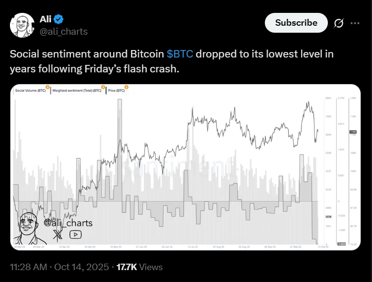
Task: Click the orange Bitcoin badge on Social Volume
Action: 47,87
